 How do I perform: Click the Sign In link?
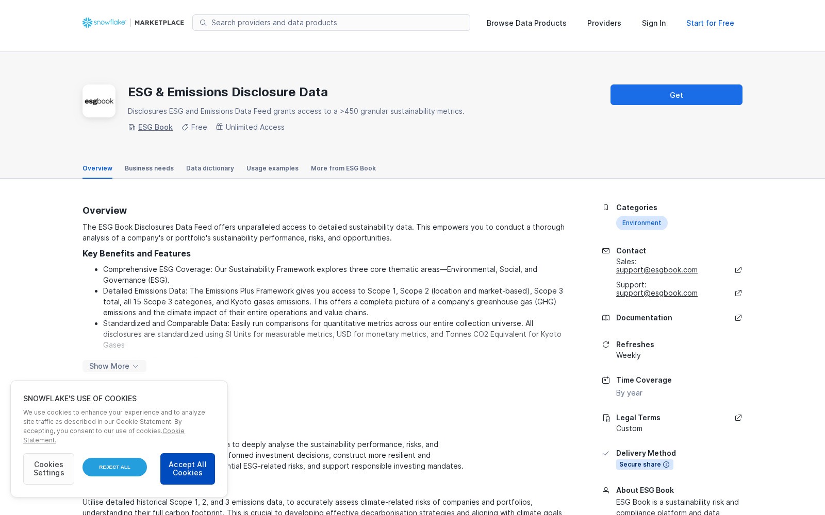[x=654, y=23]
